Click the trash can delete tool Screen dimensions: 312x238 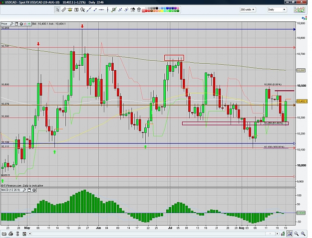139,10
